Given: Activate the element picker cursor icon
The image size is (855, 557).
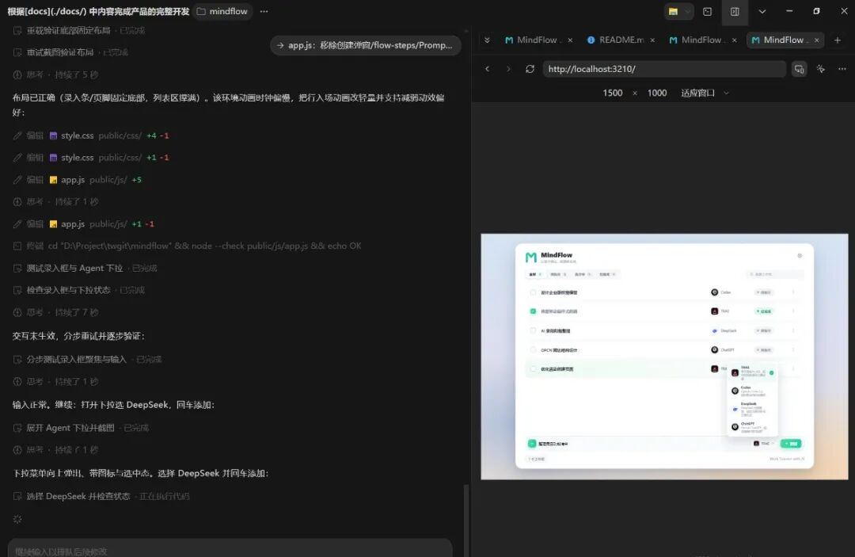Looking at the screenshot, I should (x=821, y=69).
